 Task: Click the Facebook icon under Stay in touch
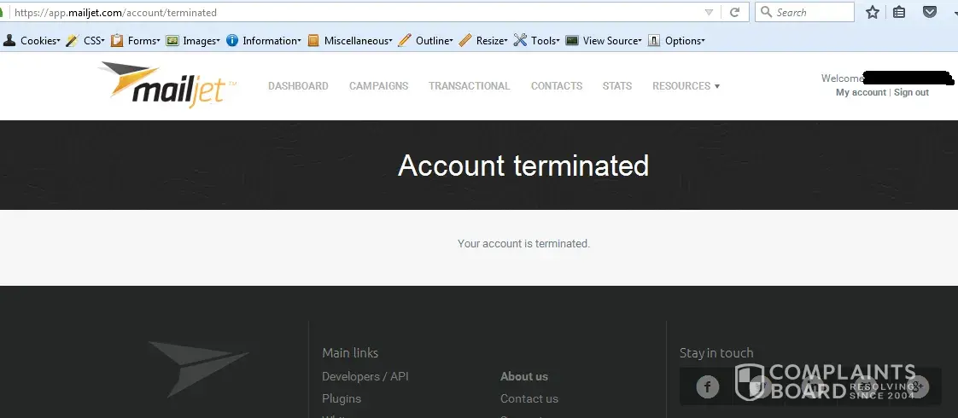click(707, 387)
